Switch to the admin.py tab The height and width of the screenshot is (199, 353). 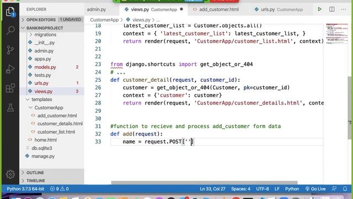coord(97,9)
